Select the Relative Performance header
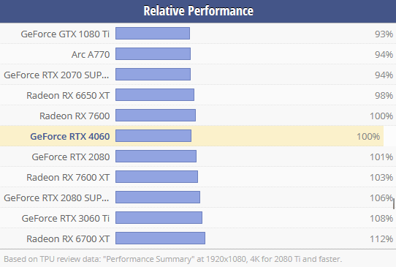The height and width of the screenshot is (267, 396). (198, 11)
